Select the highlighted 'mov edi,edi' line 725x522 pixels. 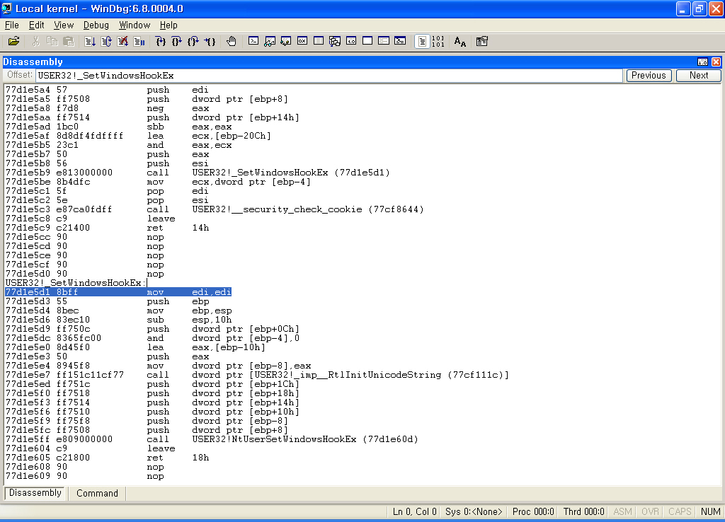(118, 292)
